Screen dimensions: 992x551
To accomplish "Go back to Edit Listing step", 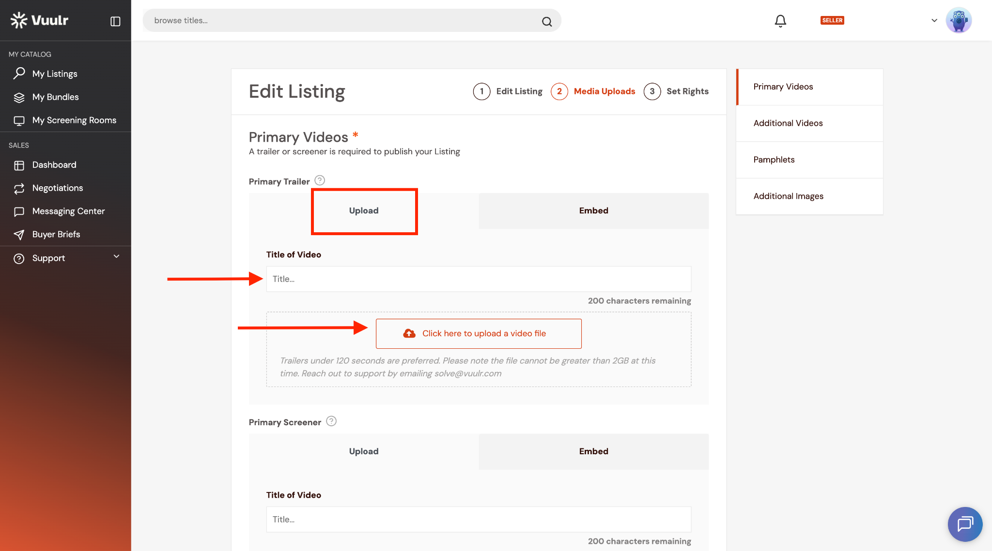I will tap(508, 91).
